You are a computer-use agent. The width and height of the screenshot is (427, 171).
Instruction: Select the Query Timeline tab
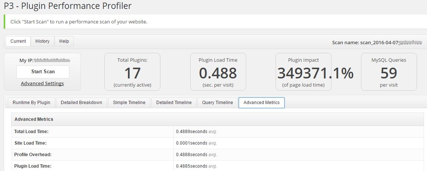tap(217, 103)
